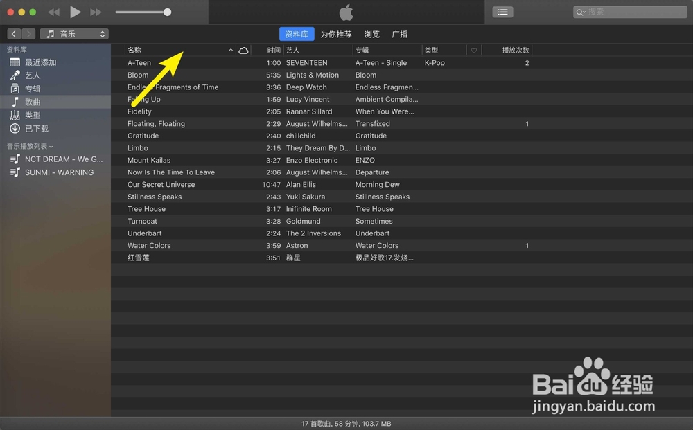The image size is (693, 430).
Task: Open the 广播 (Radio) tab
Action: [x=401, y=33]
